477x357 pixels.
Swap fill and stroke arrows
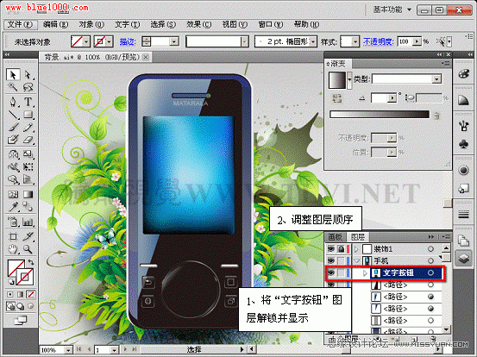31,262
